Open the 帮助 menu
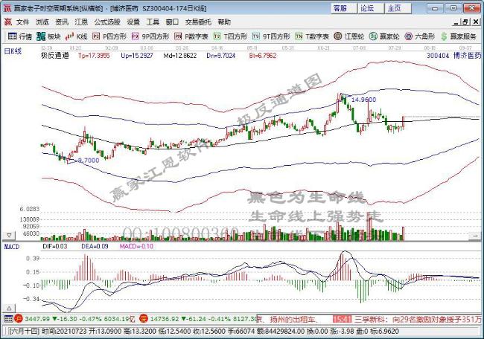Viewport: 484px width, 339px height. click(x=224, y=22)
